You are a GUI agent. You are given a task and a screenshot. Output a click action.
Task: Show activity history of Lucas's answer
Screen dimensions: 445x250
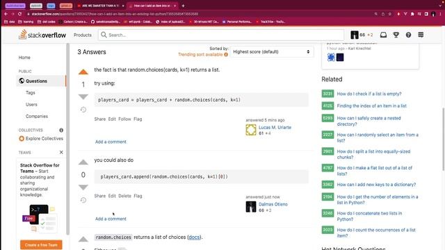pos(83,110)
